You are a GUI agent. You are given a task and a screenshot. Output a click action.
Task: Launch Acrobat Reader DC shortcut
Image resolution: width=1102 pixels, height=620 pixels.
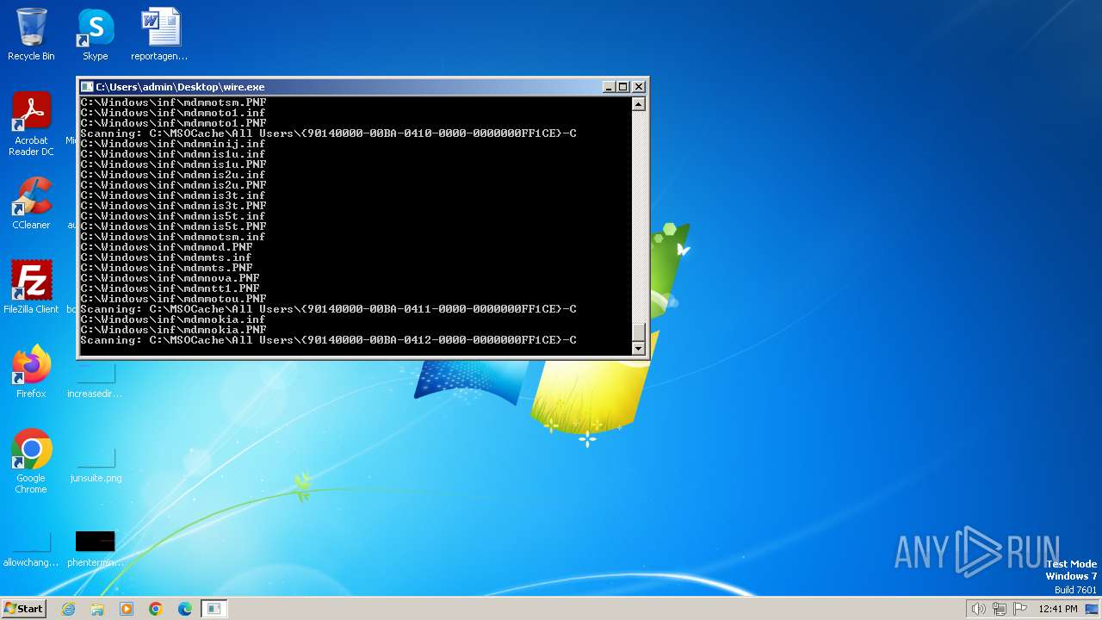(x=31, y=124)
